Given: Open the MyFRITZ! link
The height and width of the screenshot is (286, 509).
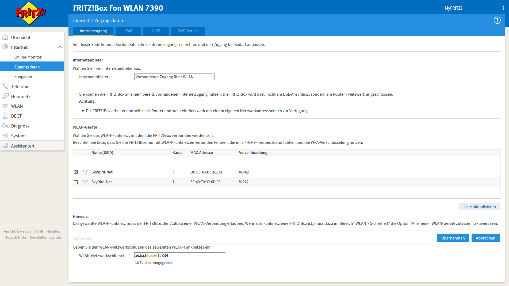Looking at the screenshot, I should [x=453, y=8].
